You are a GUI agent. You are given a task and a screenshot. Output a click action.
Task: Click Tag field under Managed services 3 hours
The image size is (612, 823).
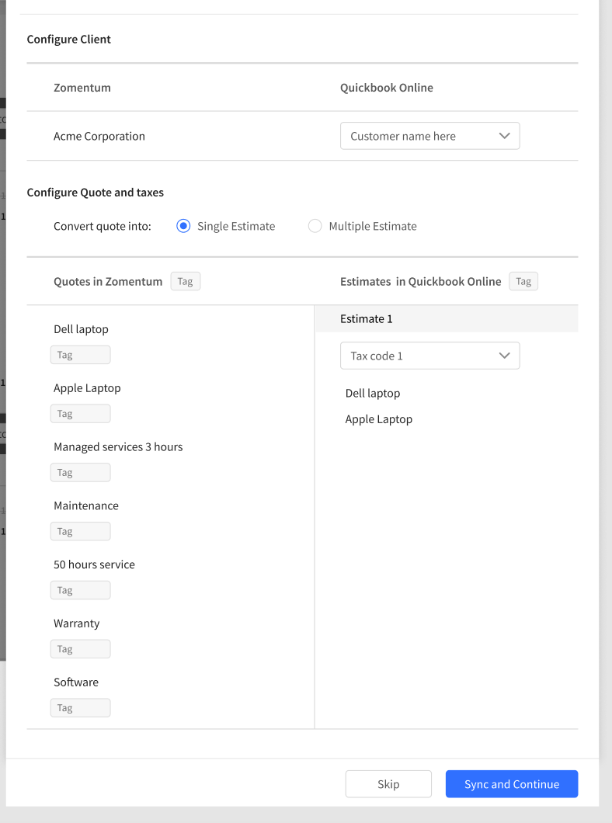tap(80, 472)
